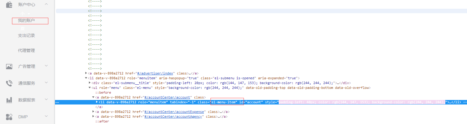Image resolution: width=467 pixels, height=124 pixels.
Task: Collapse the 账户中心 submenu chevron
Action: 46,4
